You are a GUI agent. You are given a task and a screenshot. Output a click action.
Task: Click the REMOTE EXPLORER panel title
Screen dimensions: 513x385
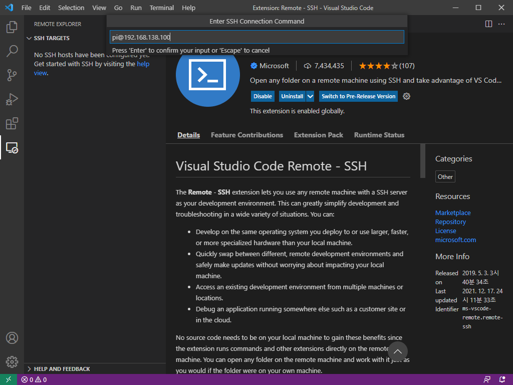(x=58, y=24)
